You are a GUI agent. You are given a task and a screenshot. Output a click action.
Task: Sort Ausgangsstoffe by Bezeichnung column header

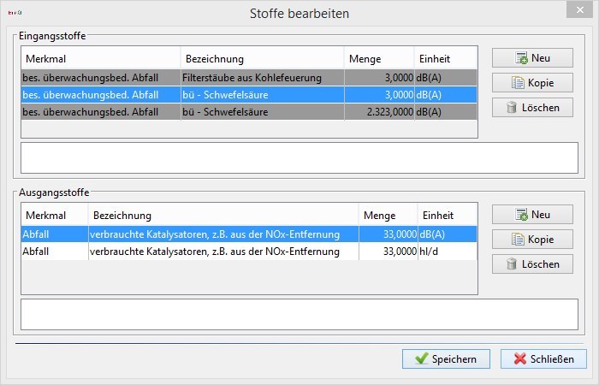coord(222,216)
